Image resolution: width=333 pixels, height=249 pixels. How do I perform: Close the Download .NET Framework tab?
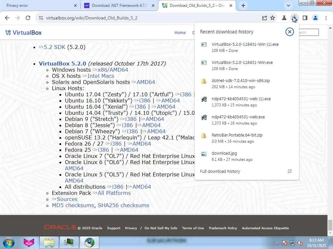[153, 6]
